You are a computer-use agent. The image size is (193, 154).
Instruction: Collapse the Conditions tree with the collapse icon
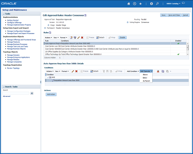(104, 71)
